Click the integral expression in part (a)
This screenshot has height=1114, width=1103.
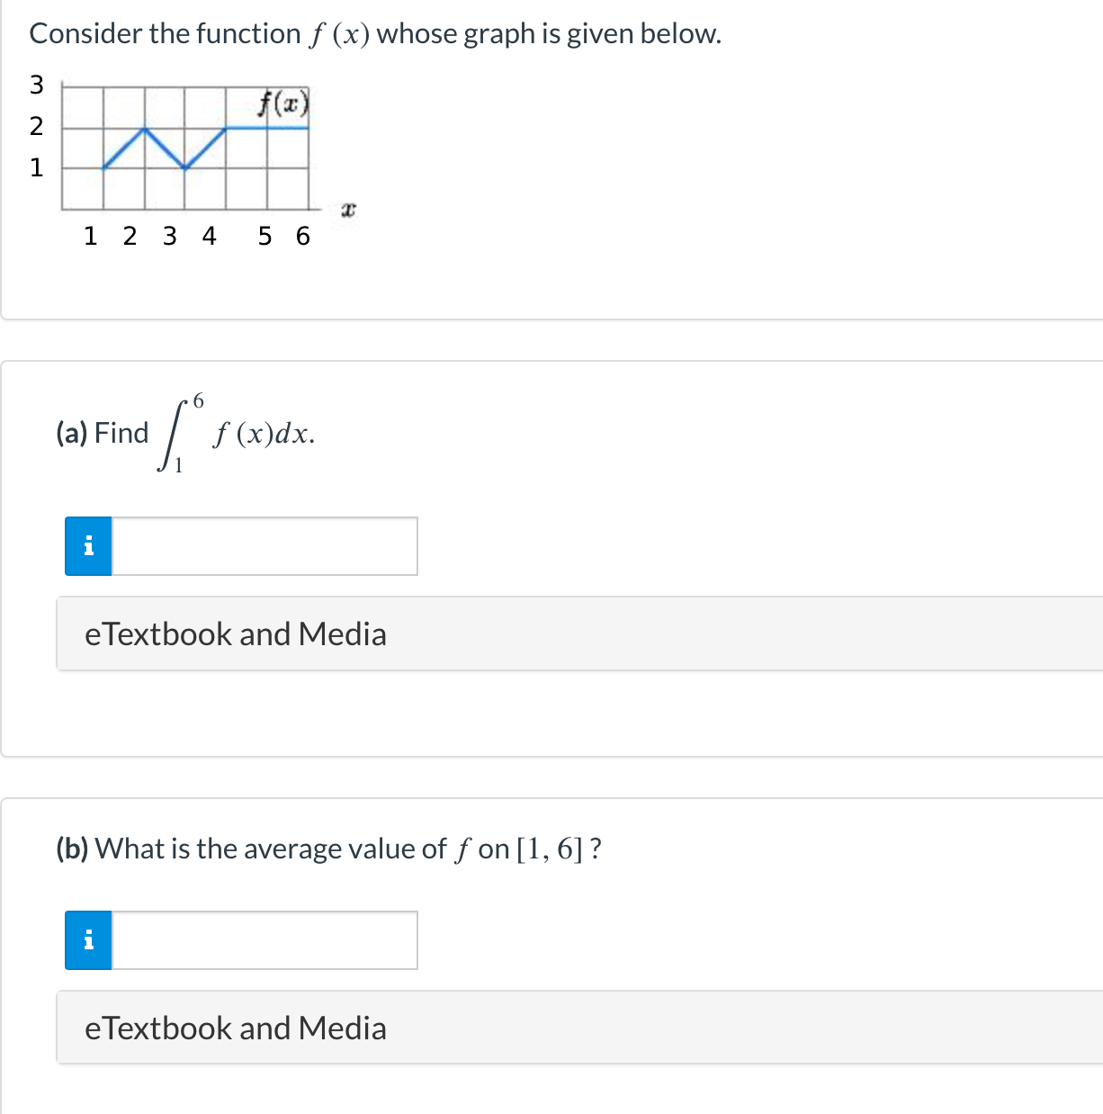(238, 433)
